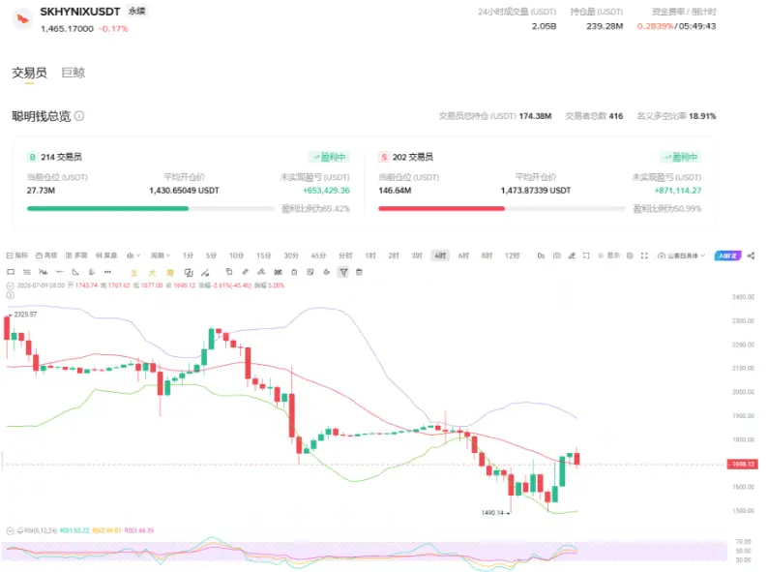
Task: Click the pencil edit icon in top toolbar
Action: point(572,256)
